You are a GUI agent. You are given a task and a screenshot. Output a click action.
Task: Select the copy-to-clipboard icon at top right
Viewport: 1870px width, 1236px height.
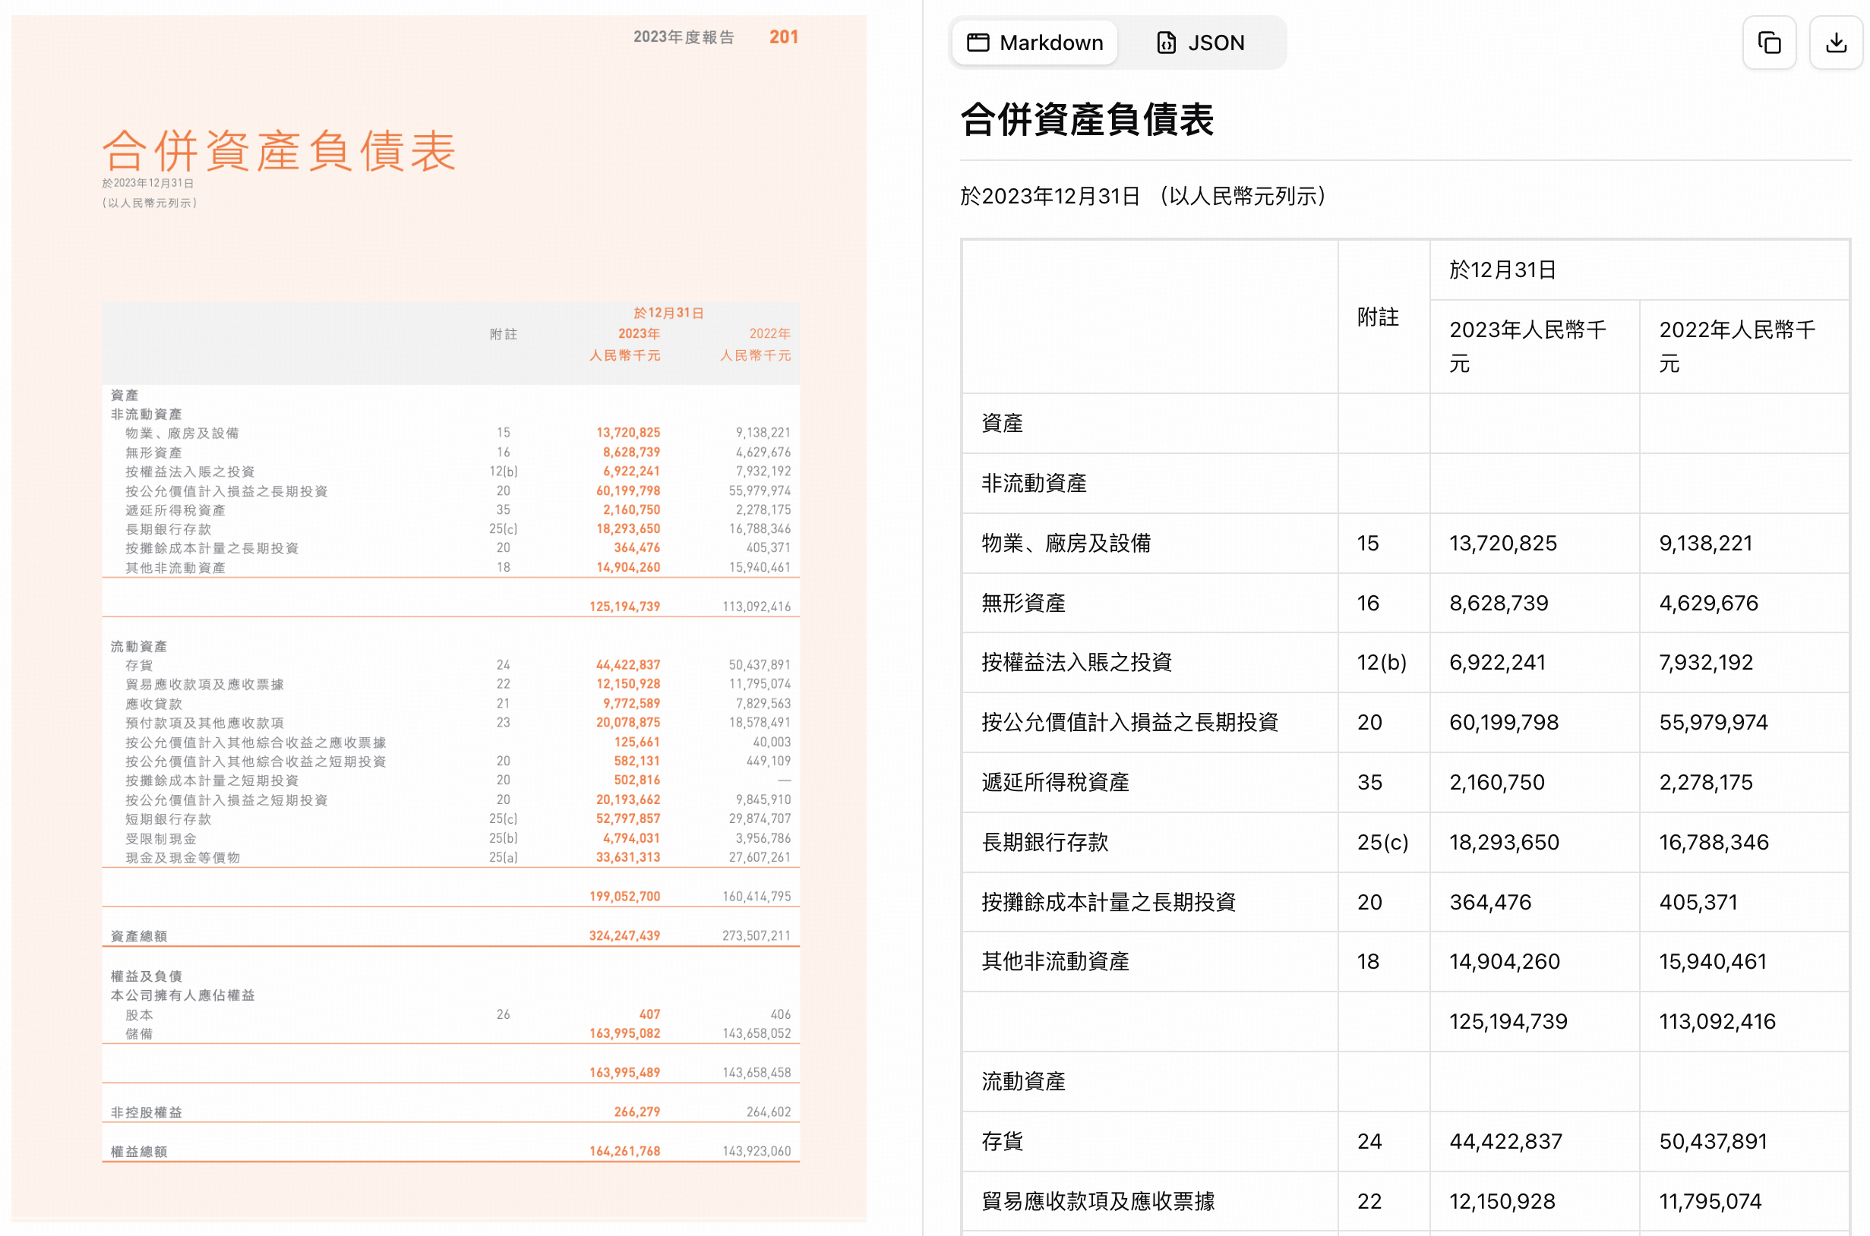1769,43
